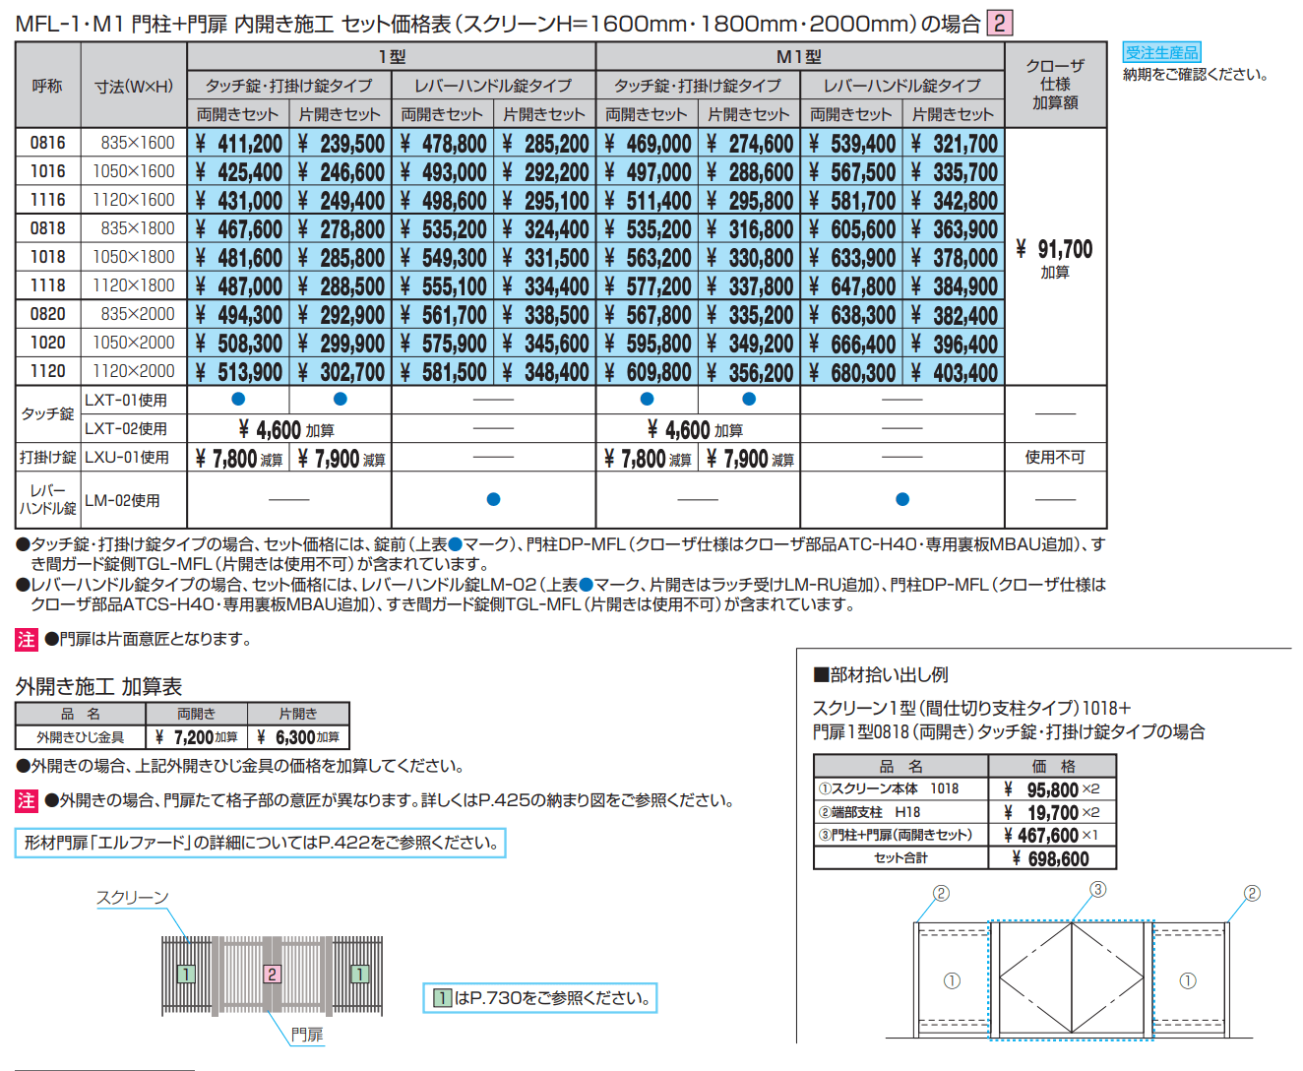Click circled ③ marker above the gate diagram

pyautogui.click(x=1097, y=889)
